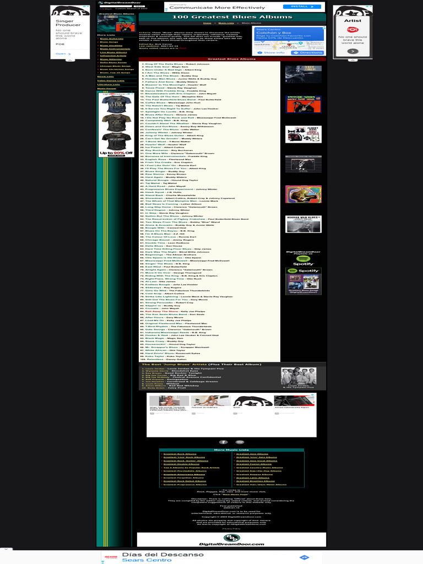Image resolution: width=423 pixels, height=564 pixels.
Task: Open the Music Forum sidebar link
Action: [106, 89]
